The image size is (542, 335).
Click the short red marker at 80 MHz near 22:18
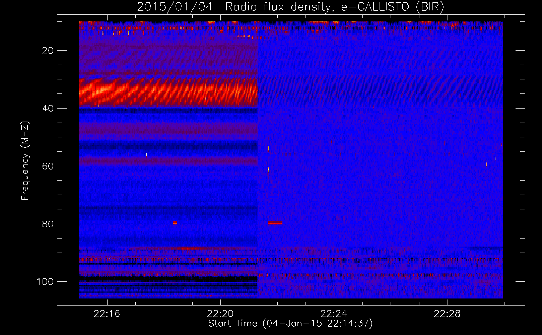point(175,223)
